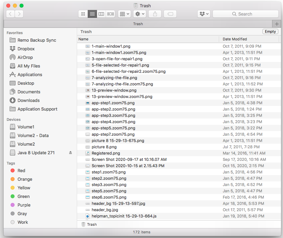This screenshot has height=238, width=283.
Task: Select file app-step1.zoom75.png
Action: (179, 103)
